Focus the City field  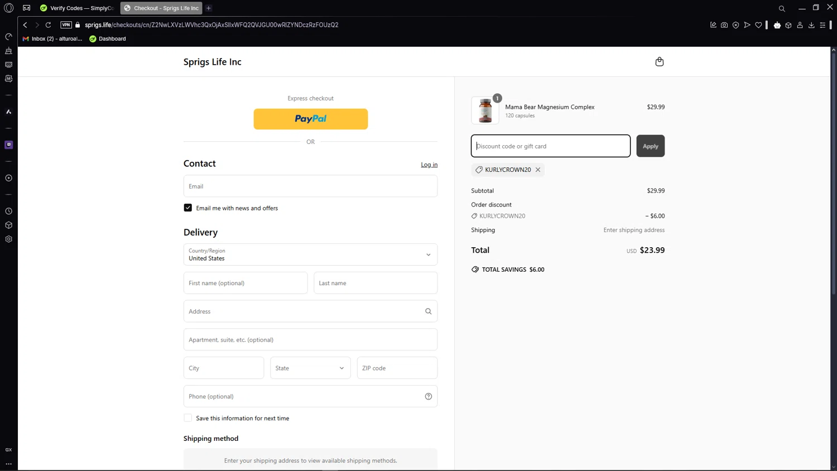pos(224,368)
